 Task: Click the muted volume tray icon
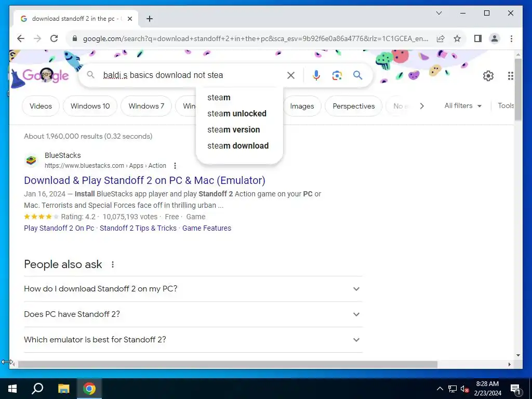(465, 389)
